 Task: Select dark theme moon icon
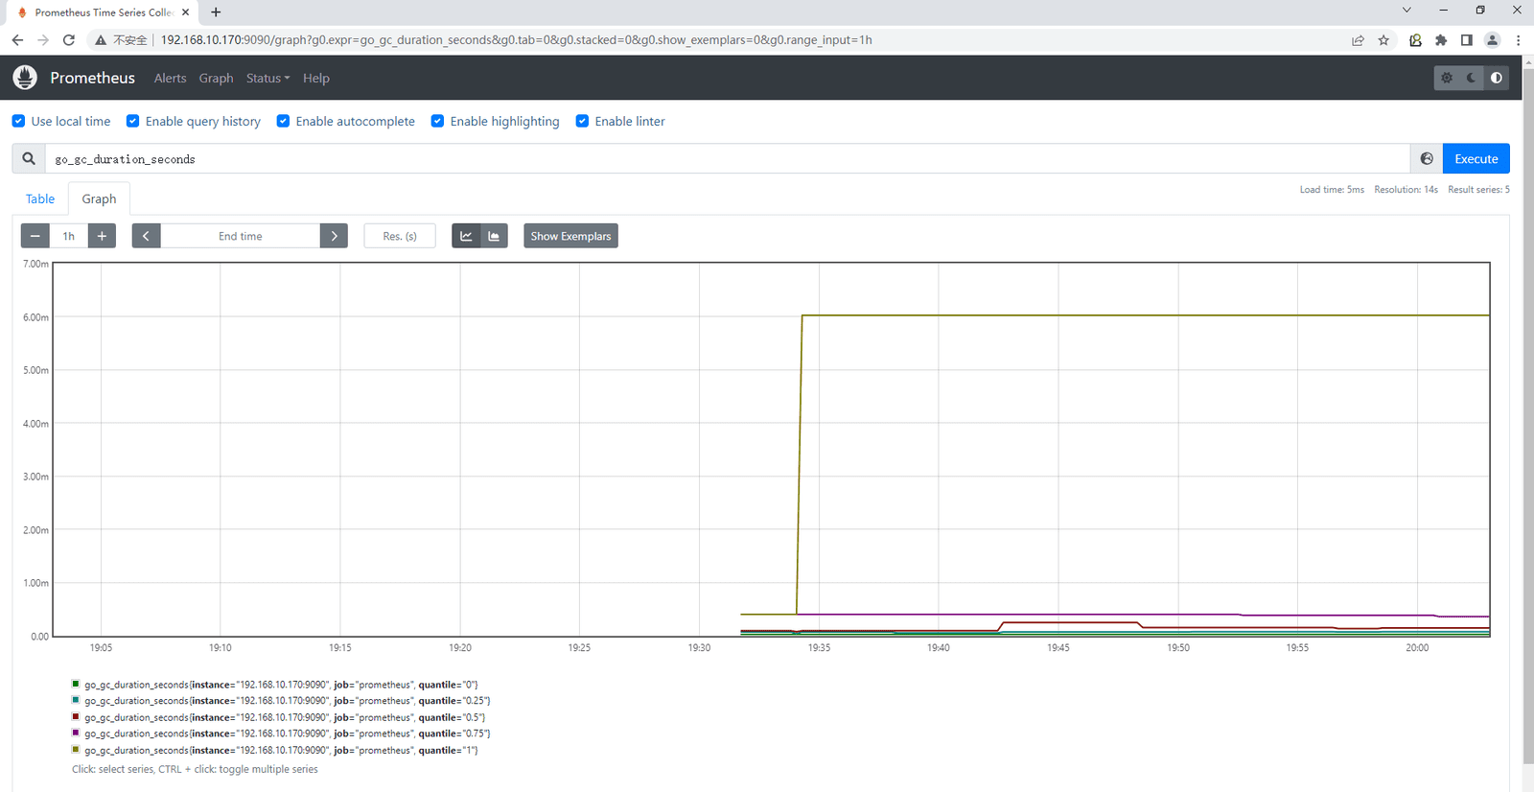(x=1472, y=78)
